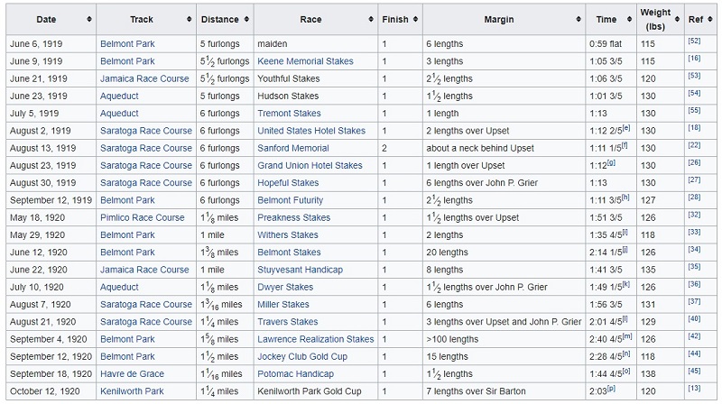The height and width of the screenshot is (404, 722).
Task: Open reference [22] citation
Action: click(x=694, y=145)
